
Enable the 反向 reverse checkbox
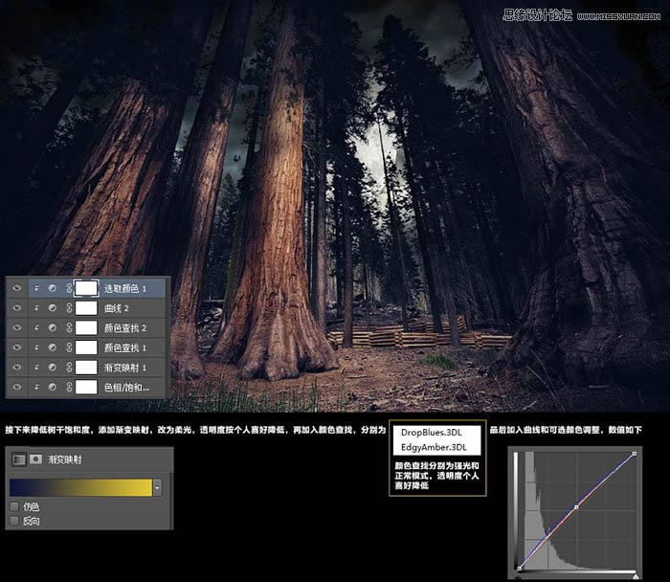tap(14, 521)
